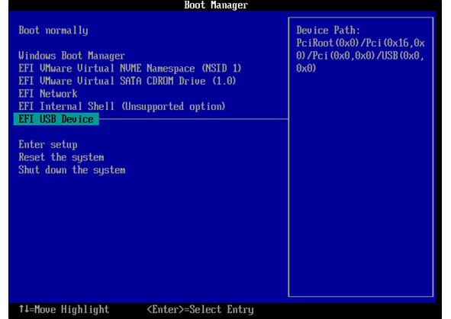Click the <Enter>=Select Entry hint
Screen dimensions: 451x319
(x=200, y=310)
